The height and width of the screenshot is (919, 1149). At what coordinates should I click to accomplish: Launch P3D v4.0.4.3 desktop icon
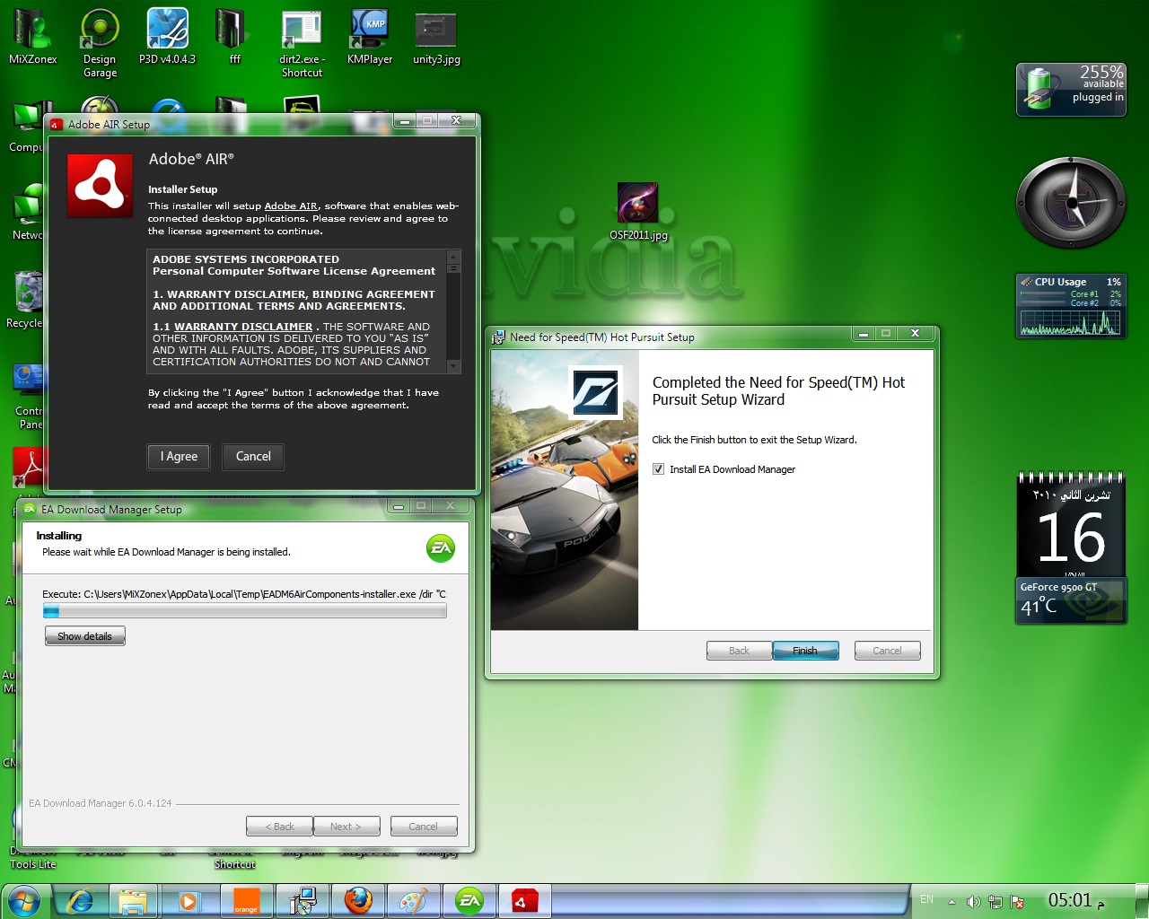click(x=167, y=36)
